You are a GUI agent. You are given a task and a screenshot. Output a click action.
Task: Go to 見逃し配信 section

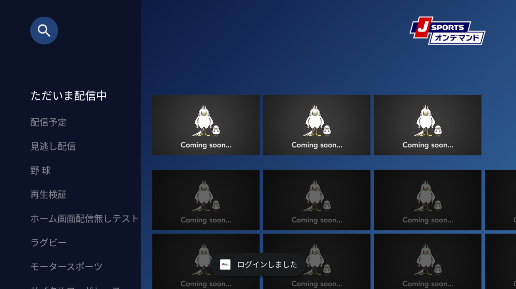(53, 146)
